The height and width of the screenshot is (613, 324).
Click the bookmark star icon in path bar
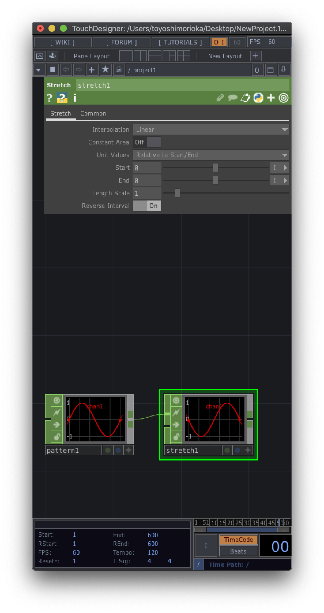pyautogui.click(x=106, y=70)
